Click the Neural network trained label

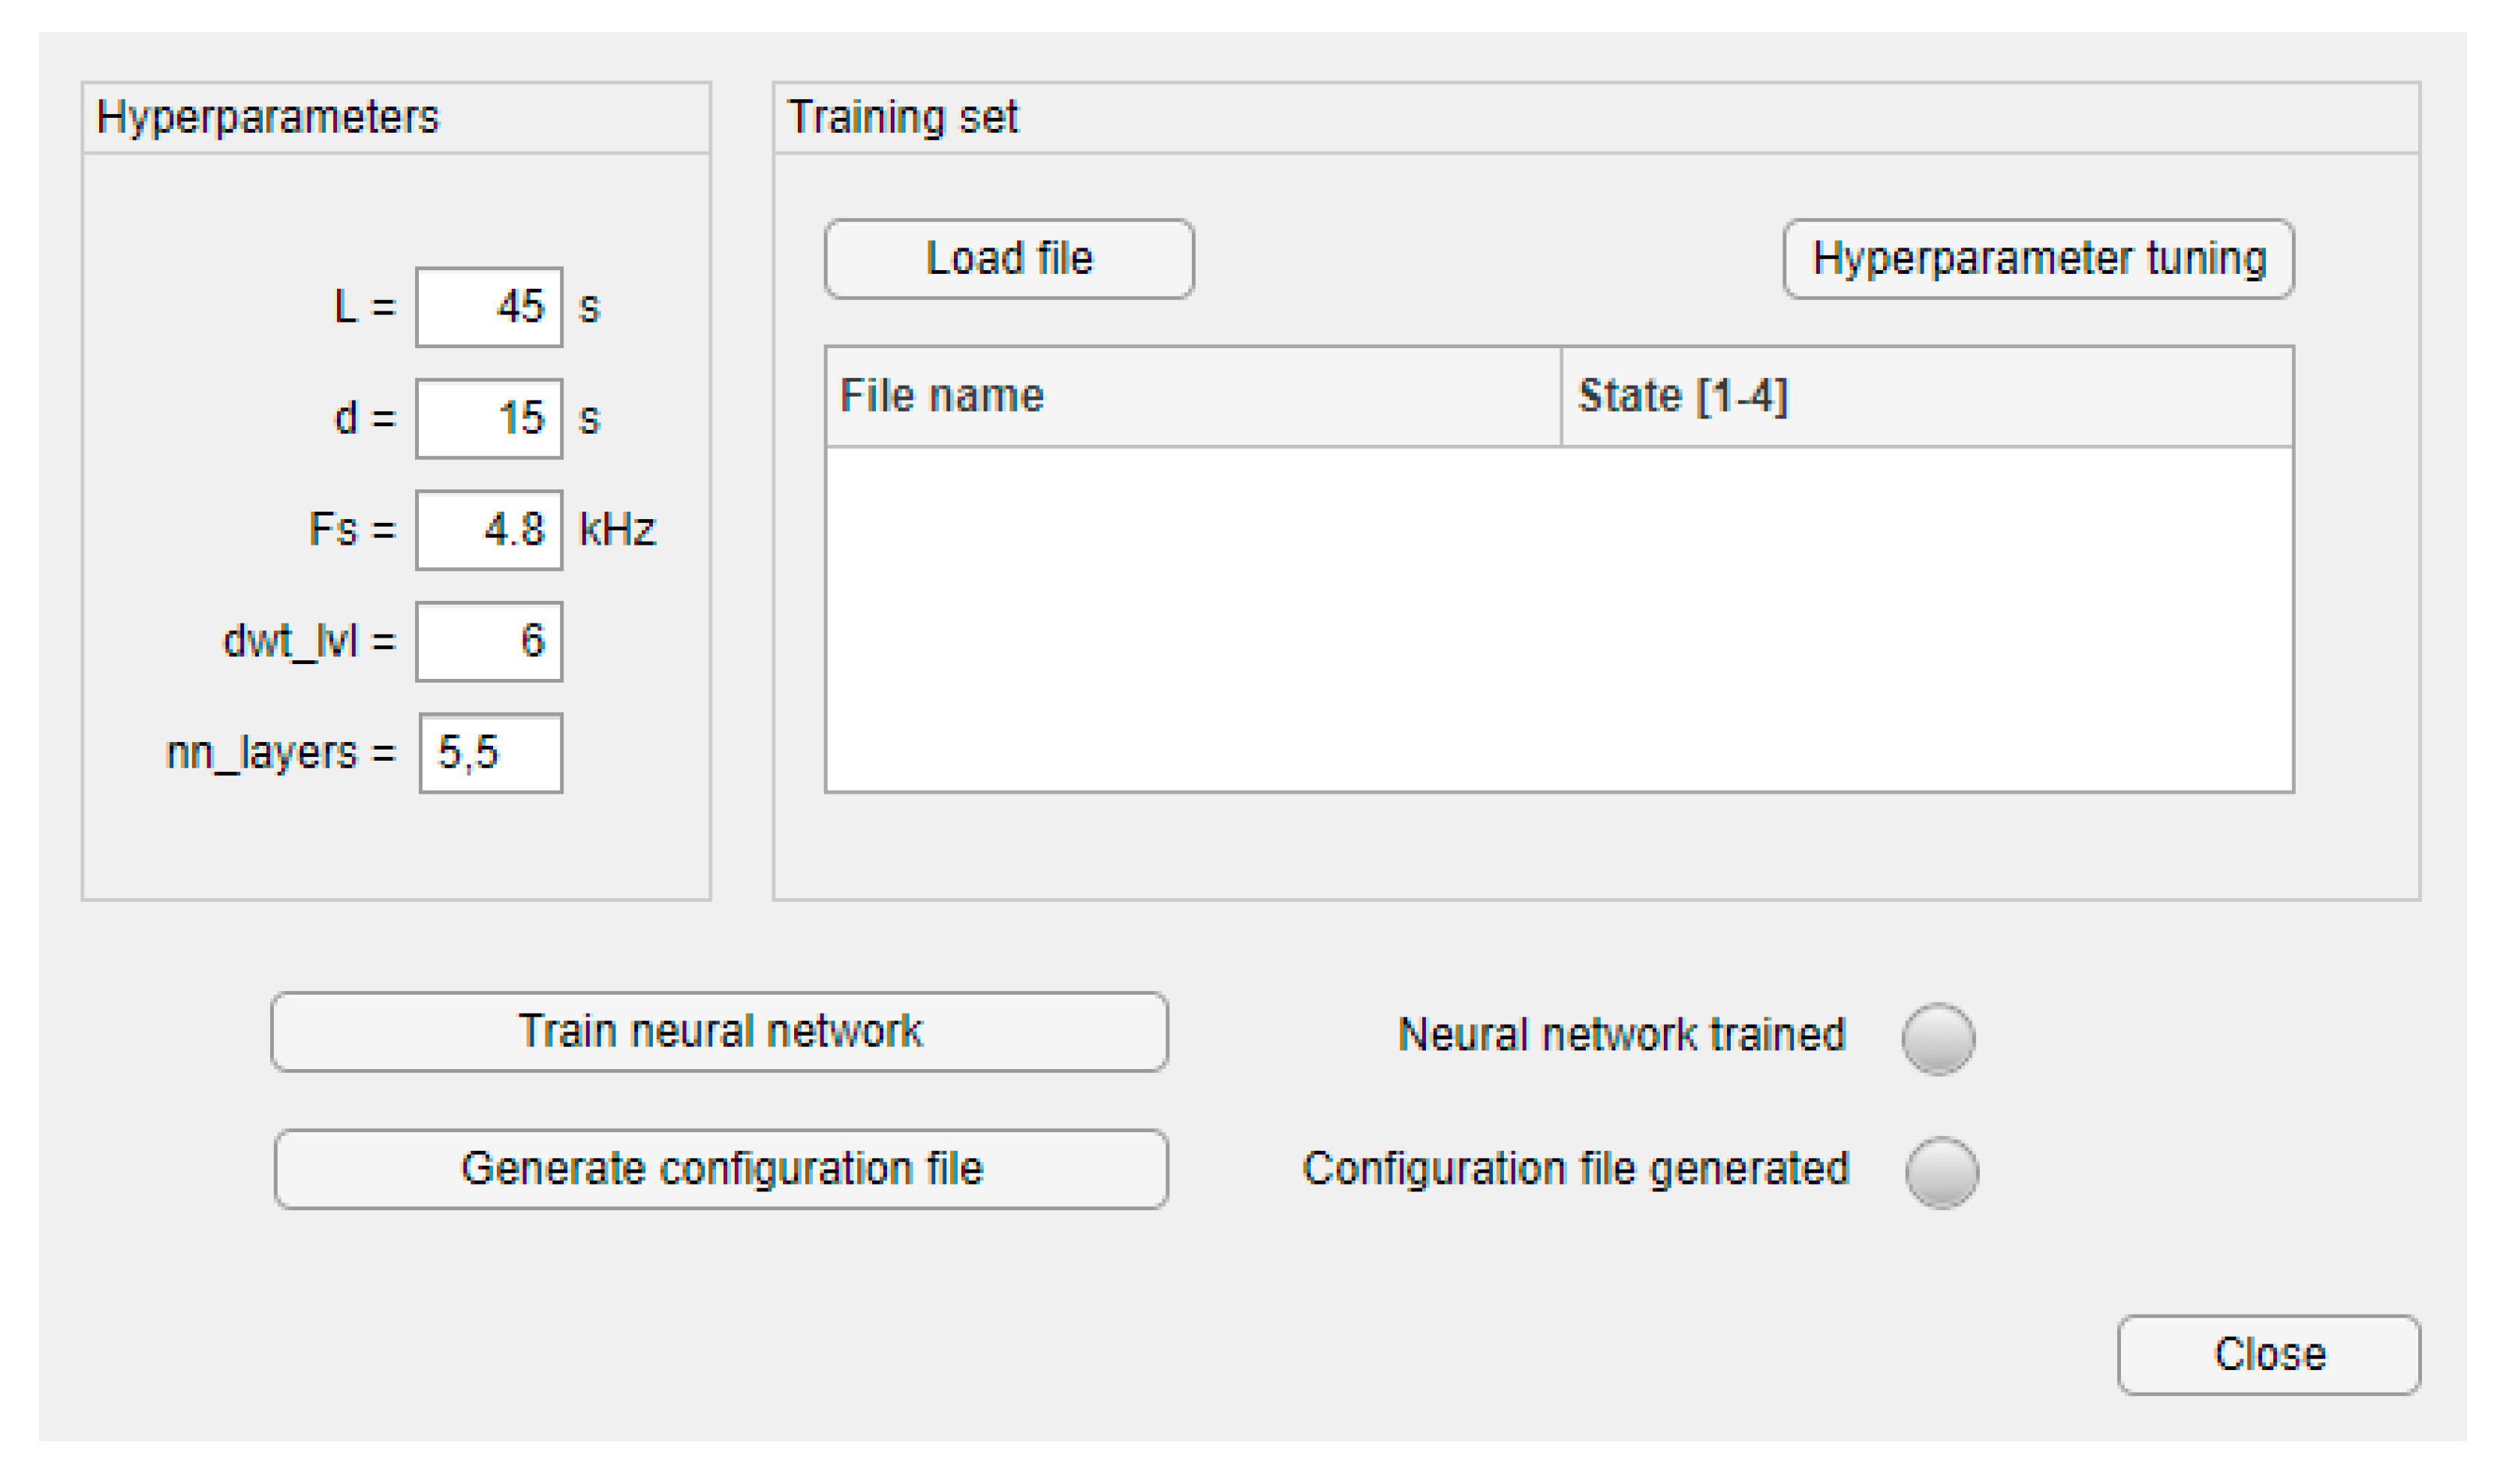pos(1620,1035)
